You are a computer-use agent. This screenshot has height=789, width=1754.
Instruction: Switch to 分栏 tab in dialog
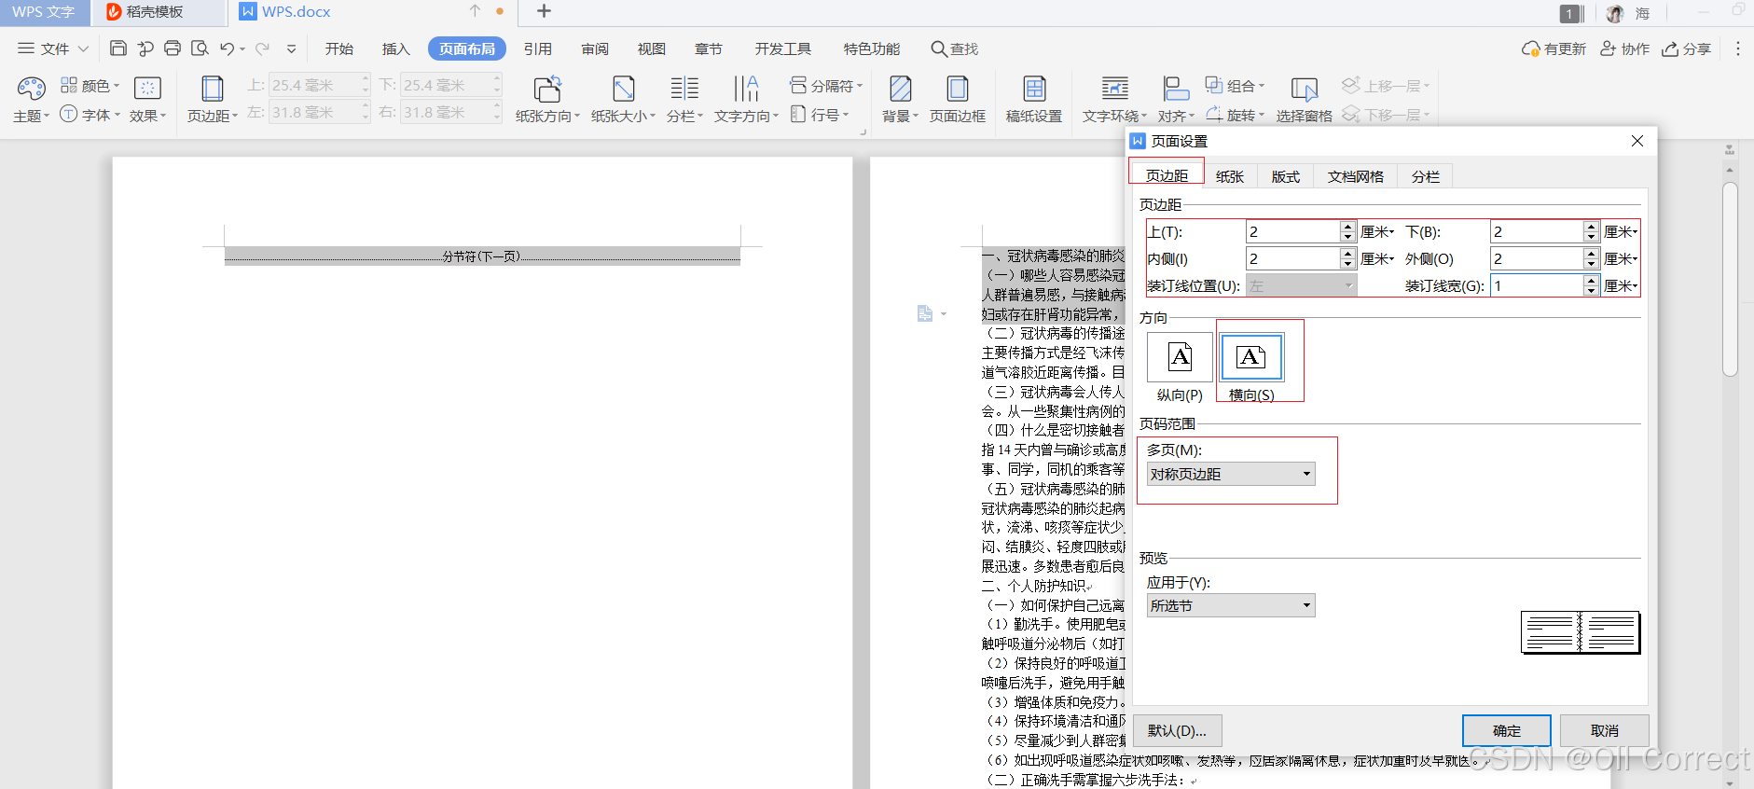(x=1425, y=176)
